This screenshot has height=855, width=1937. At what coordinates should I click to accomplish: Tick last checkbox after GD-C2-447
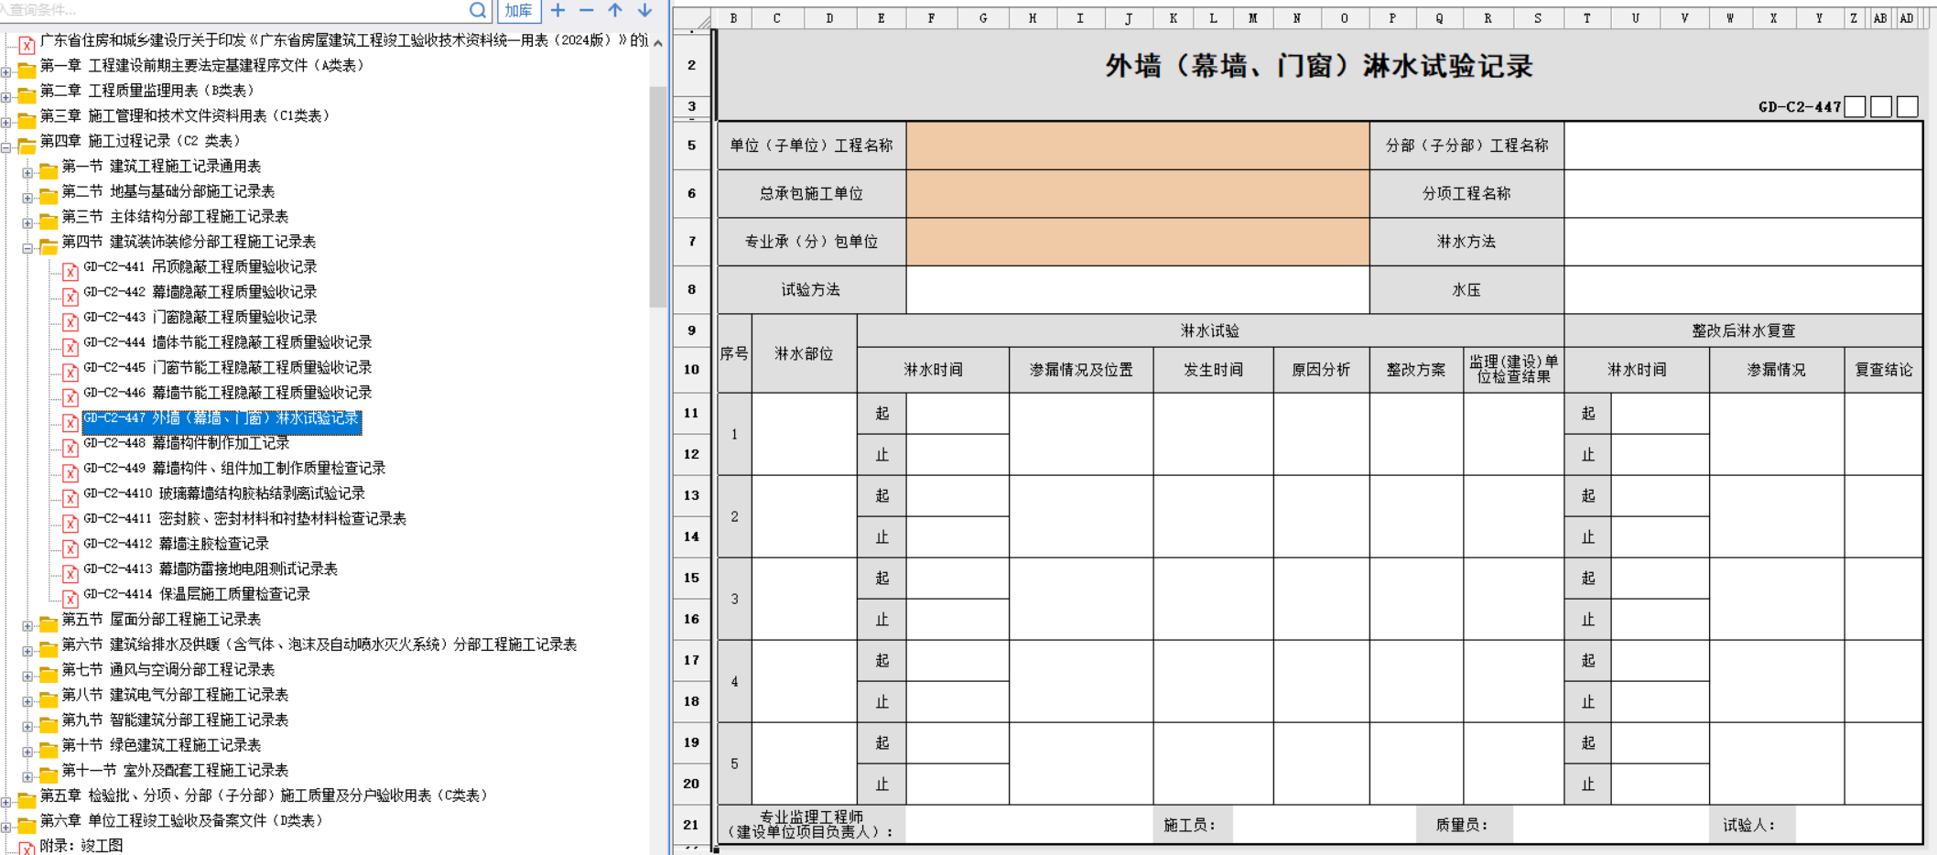click(1908, 107)
